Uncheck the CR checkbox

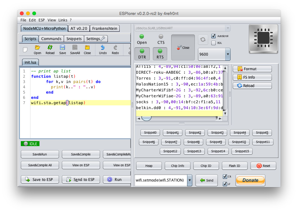coord(225,177)
